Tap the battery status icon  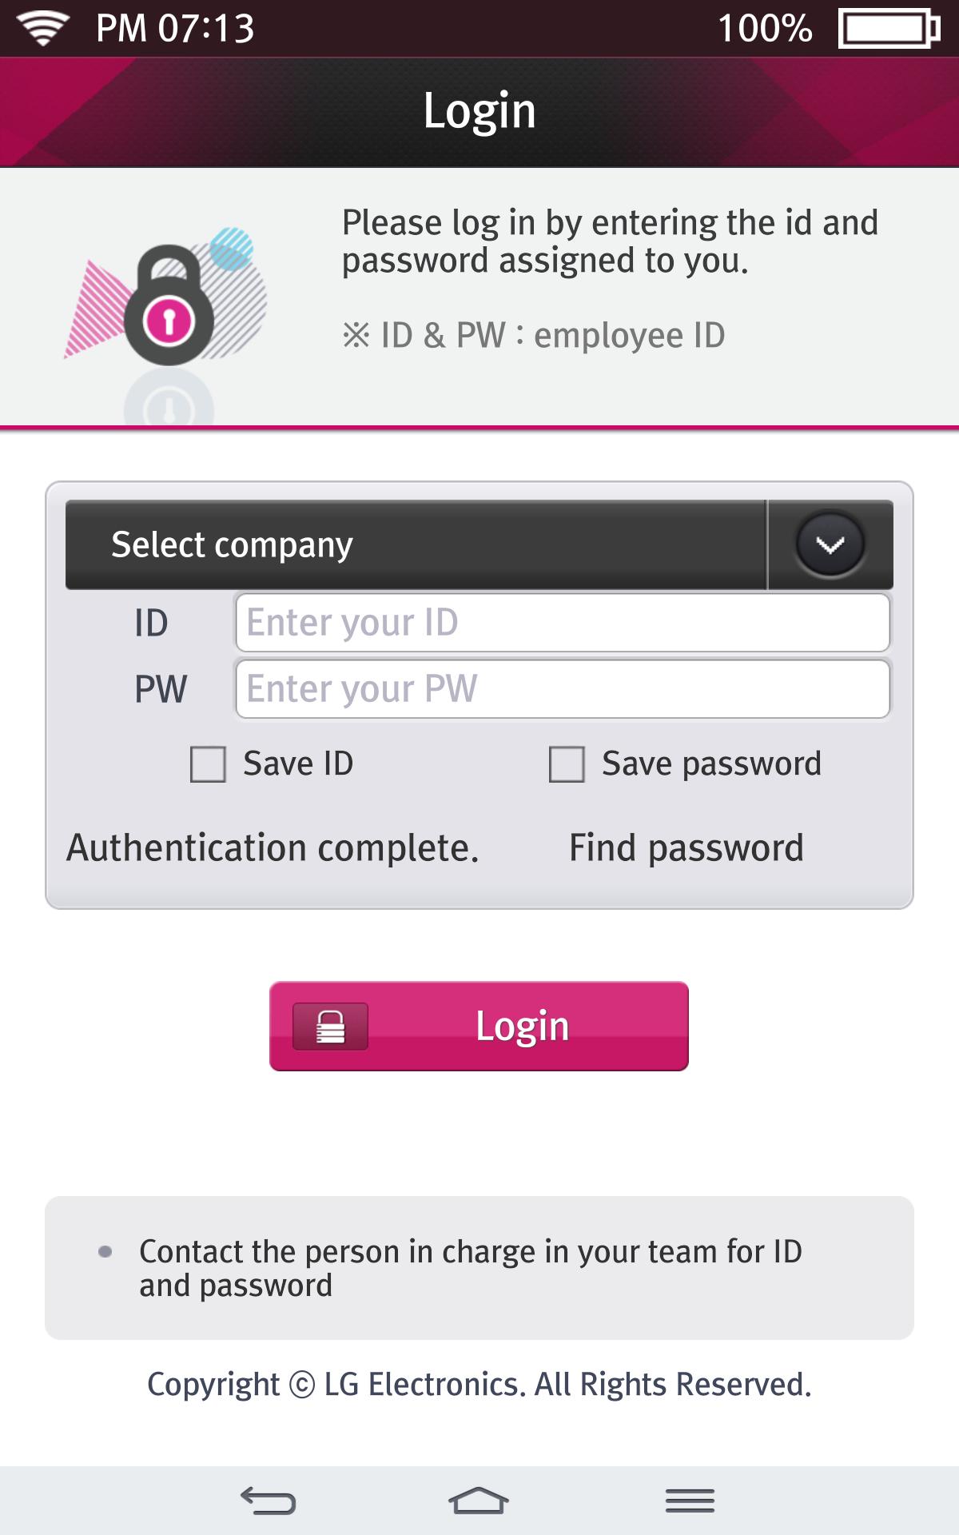coord(888,29)
